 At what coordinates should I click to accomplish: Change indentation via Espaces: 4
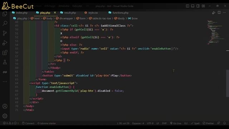tap(138, 123)
